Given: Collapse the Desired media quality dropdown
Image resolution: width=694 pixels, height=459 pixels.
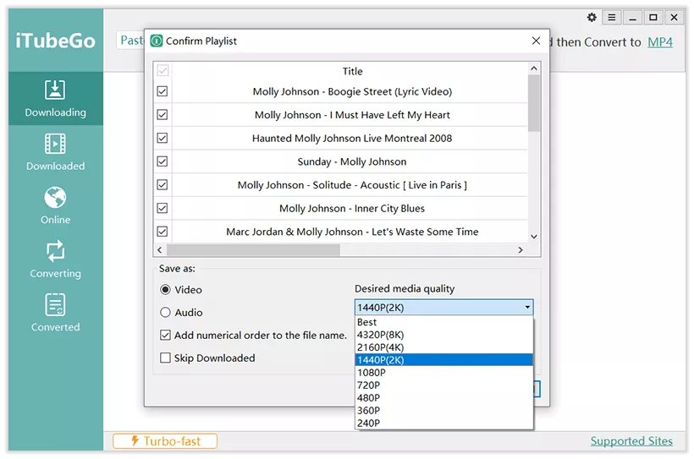Looking at the screenshot, I should click(527, 308).
